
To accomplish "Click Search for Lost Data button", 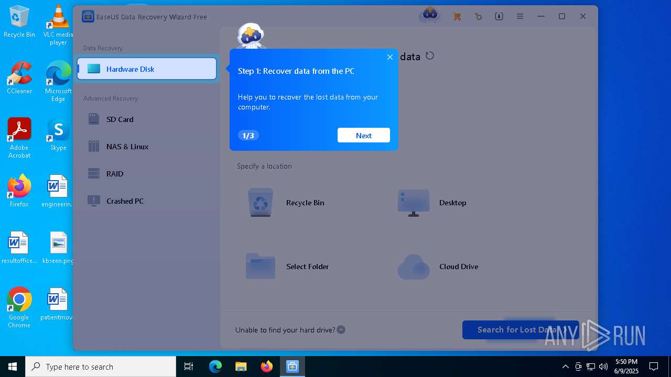I will pyautogui.click(x=521, y=330).
